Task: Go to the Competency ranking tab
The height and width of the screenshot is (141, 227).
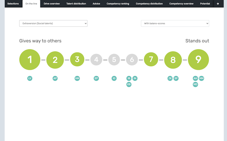Action: 118,4
